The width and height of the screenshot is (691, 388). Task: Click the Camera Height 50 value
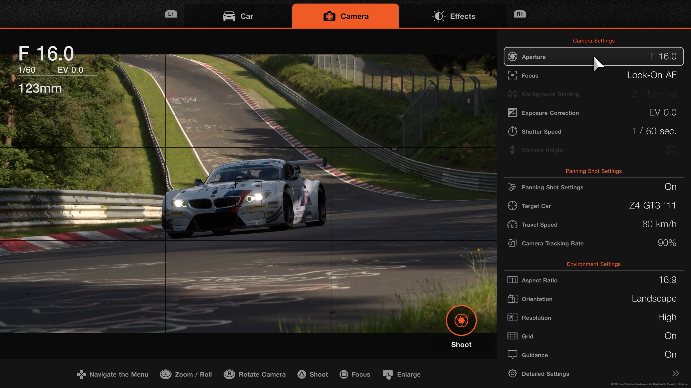point(671,150)
